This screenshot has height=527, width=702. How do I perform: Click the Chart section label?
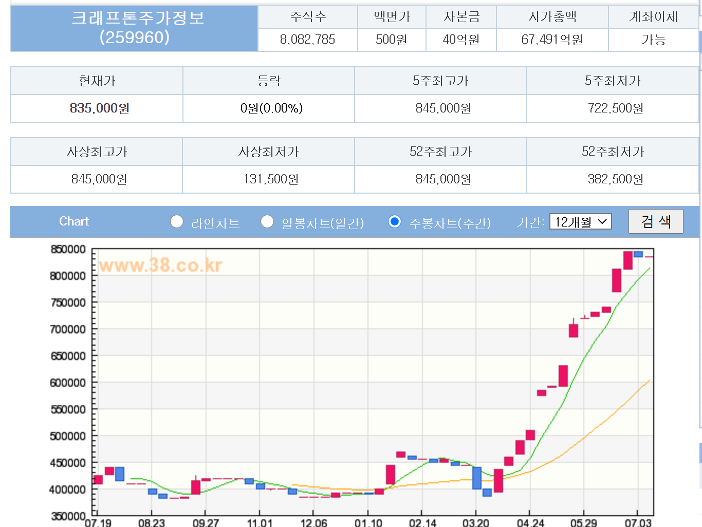[x=74, y=221]
